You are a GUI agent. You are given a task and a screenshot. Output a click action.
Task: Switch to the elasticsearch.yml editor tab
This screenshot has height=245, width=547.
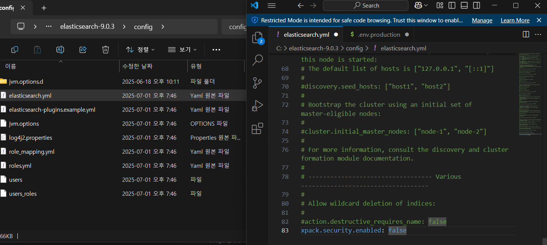click(306, 34)
